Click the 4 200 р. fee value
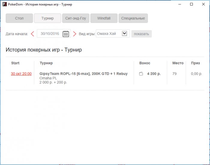Image resolution: width=210 pixels, height=165 pixels. tap(154, 74)
